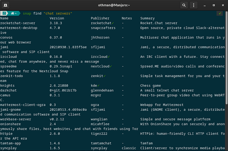The height and width of the screenshot is (151, 228).
Task: Click the zenkit-todo package name
Action: pos(12,76)
